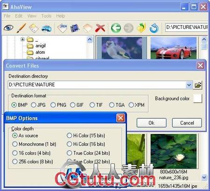Select the paintbrush edit tool icon
The width and height of the screenshot is (210, 191).
(21, 28)
